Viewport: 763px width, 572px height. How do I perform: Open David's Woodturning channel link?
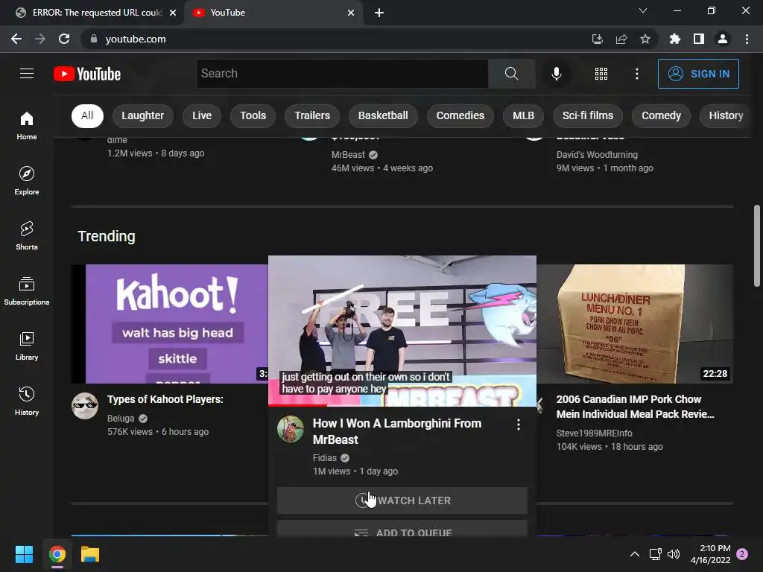pyautogui.click(x=597, y=155)
